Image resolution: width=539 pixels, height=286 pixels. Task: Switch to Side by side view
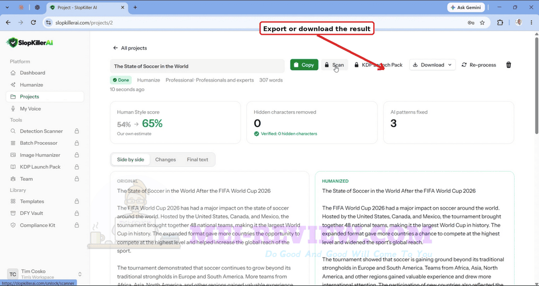131,160
